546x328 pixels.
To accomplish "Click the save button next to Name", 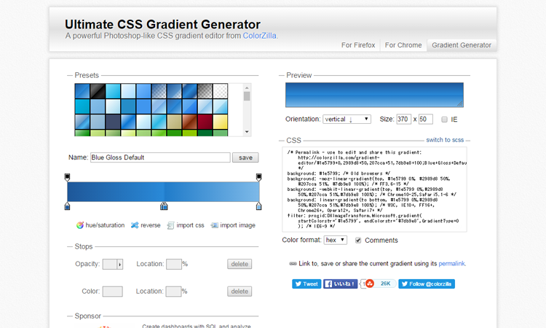I will (245, 157).
